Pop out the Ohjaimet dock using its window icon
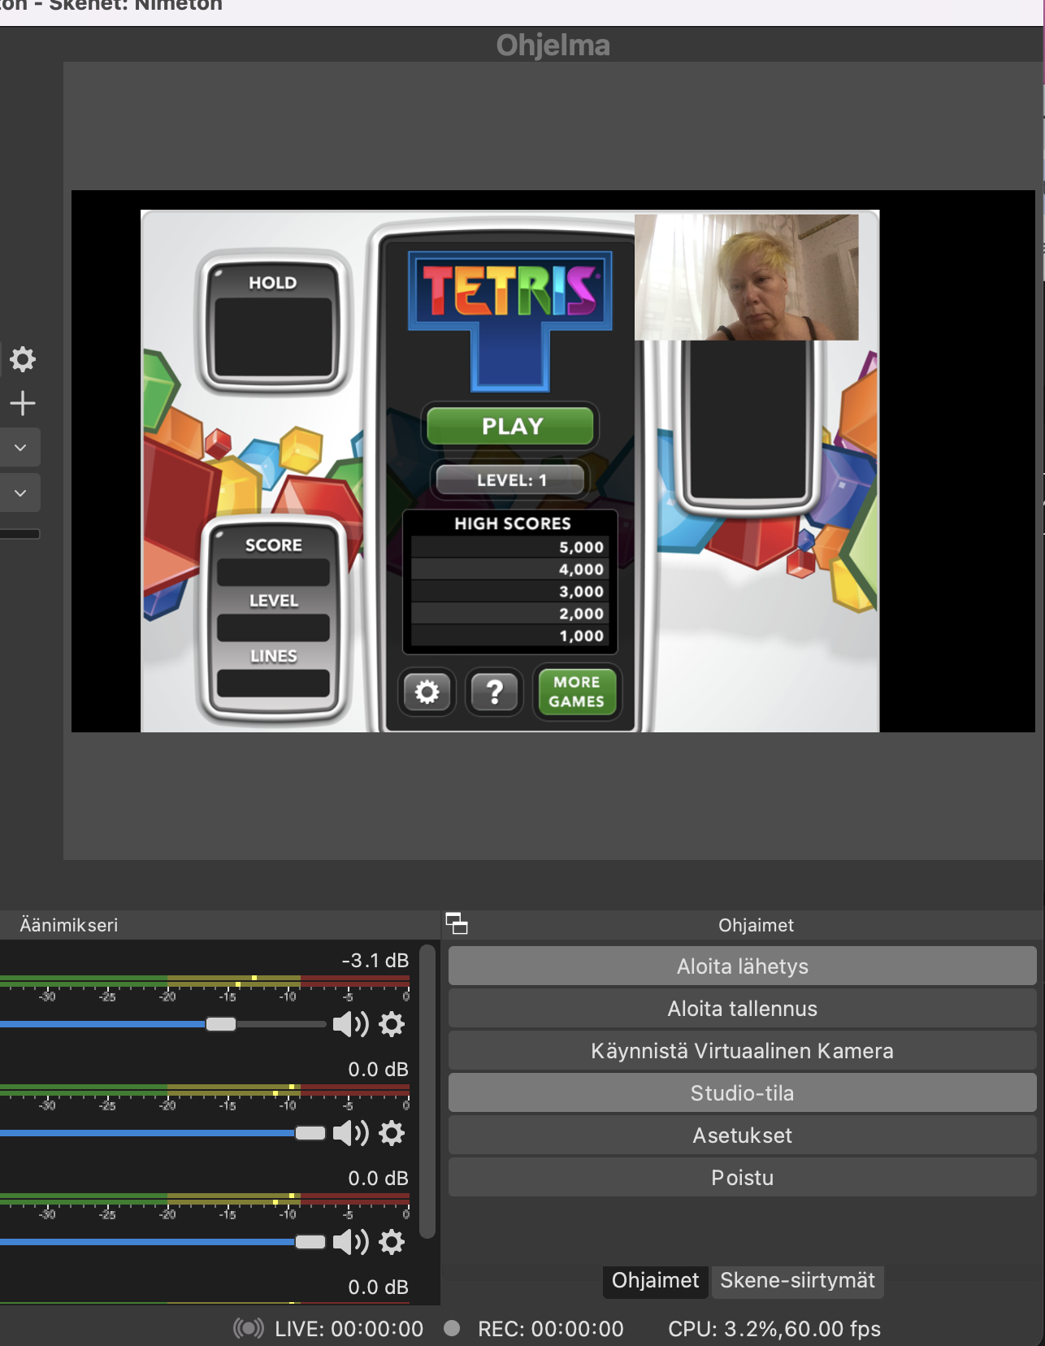 coord(457,924)
